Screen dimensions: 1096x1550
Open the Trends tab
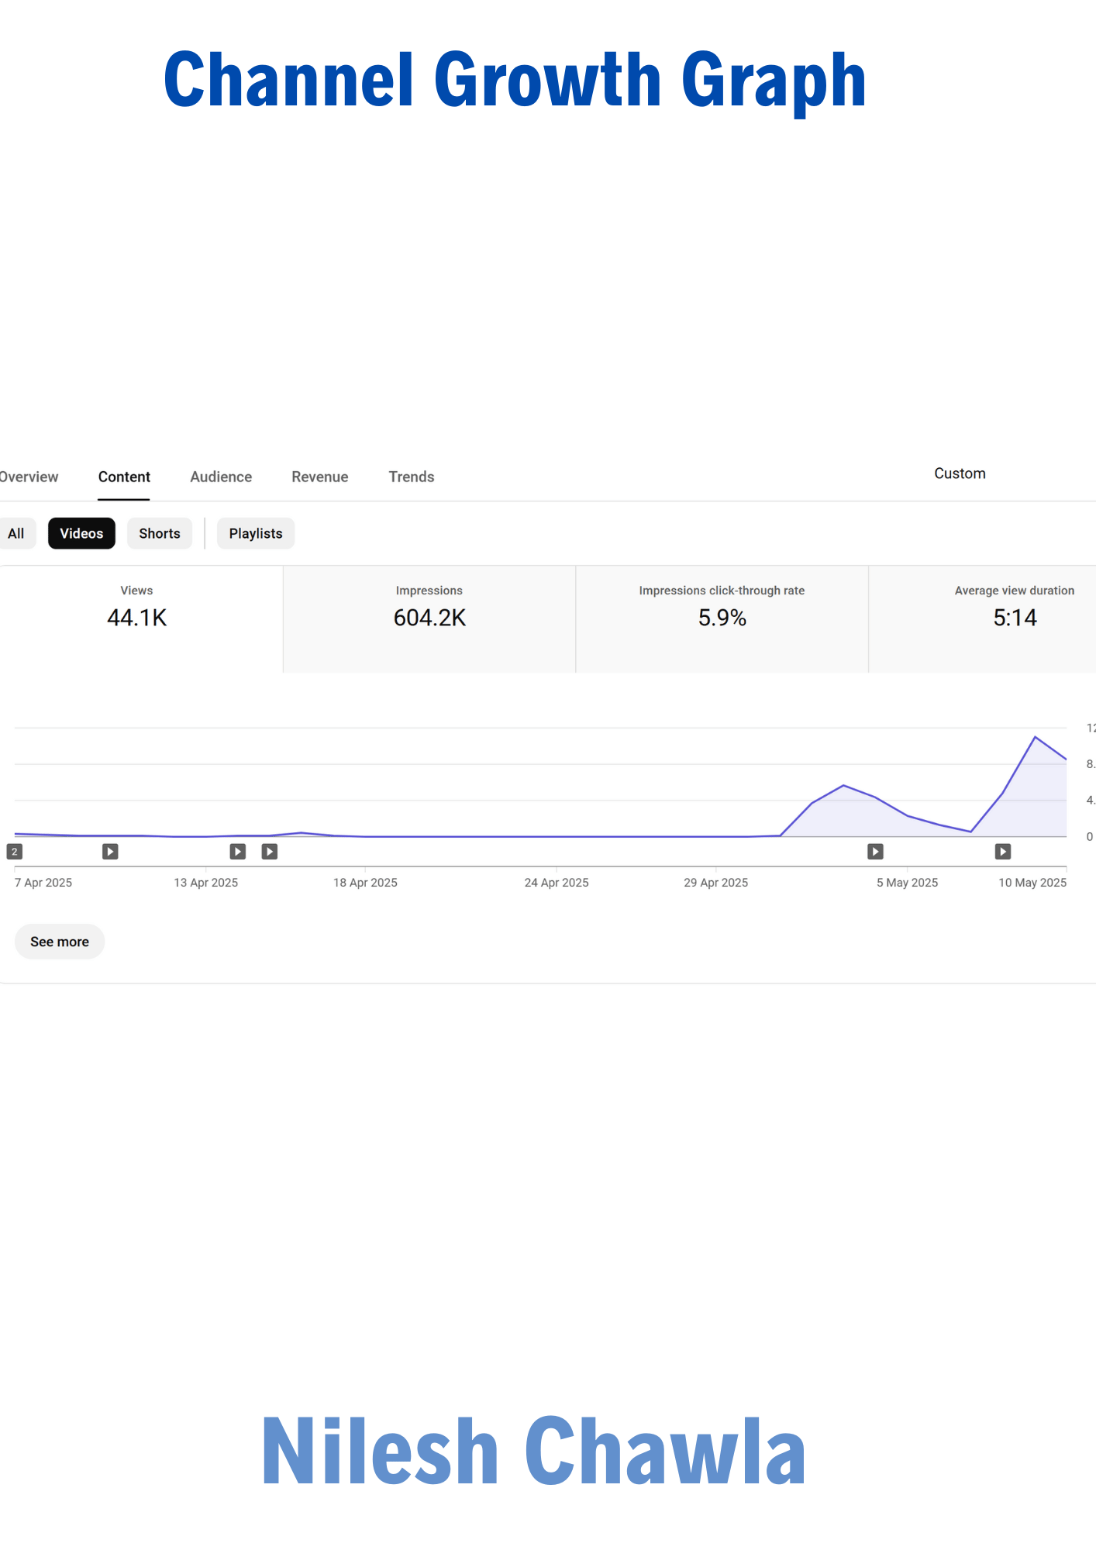pos(411,477)
